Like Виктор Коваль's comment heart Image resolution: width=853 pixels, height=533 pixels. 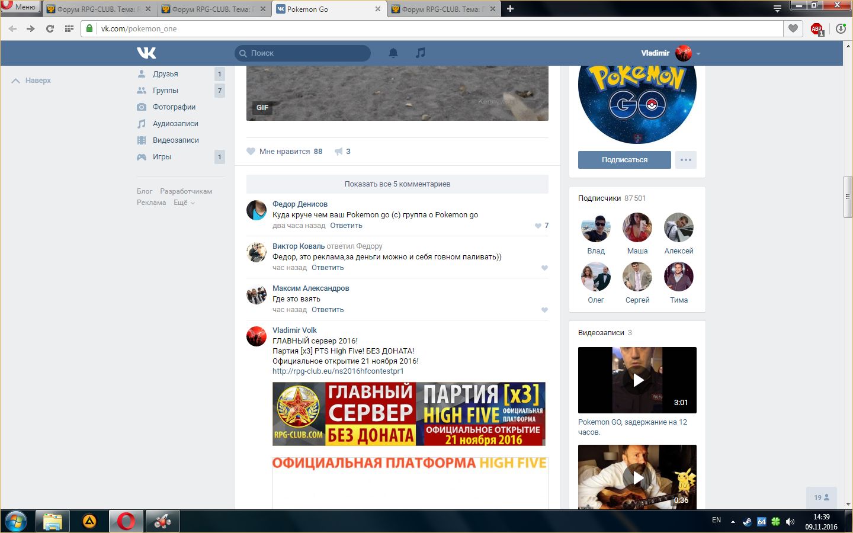pos(544,268)
